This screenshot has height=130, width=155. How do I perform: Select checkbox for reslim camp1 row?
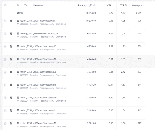click(5, 21)
